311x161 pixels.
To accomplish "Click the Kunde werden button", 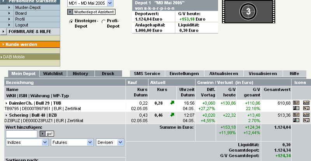I will tap(30, 44).
